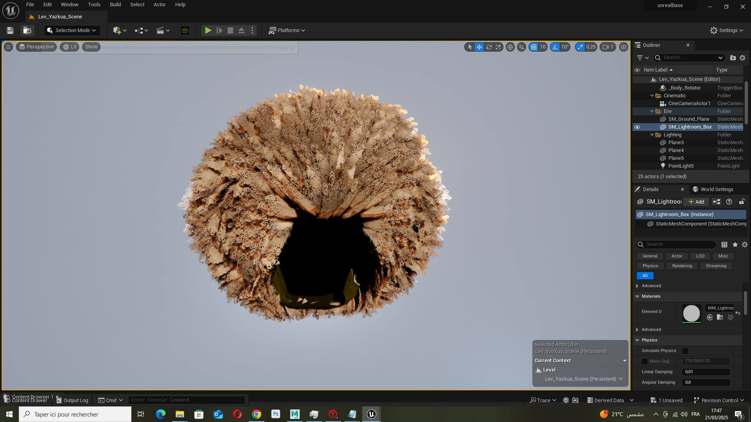Open Selection Mode dropdown
The image size is (751, 422).
pyautogui.click(x=72, y=30)
